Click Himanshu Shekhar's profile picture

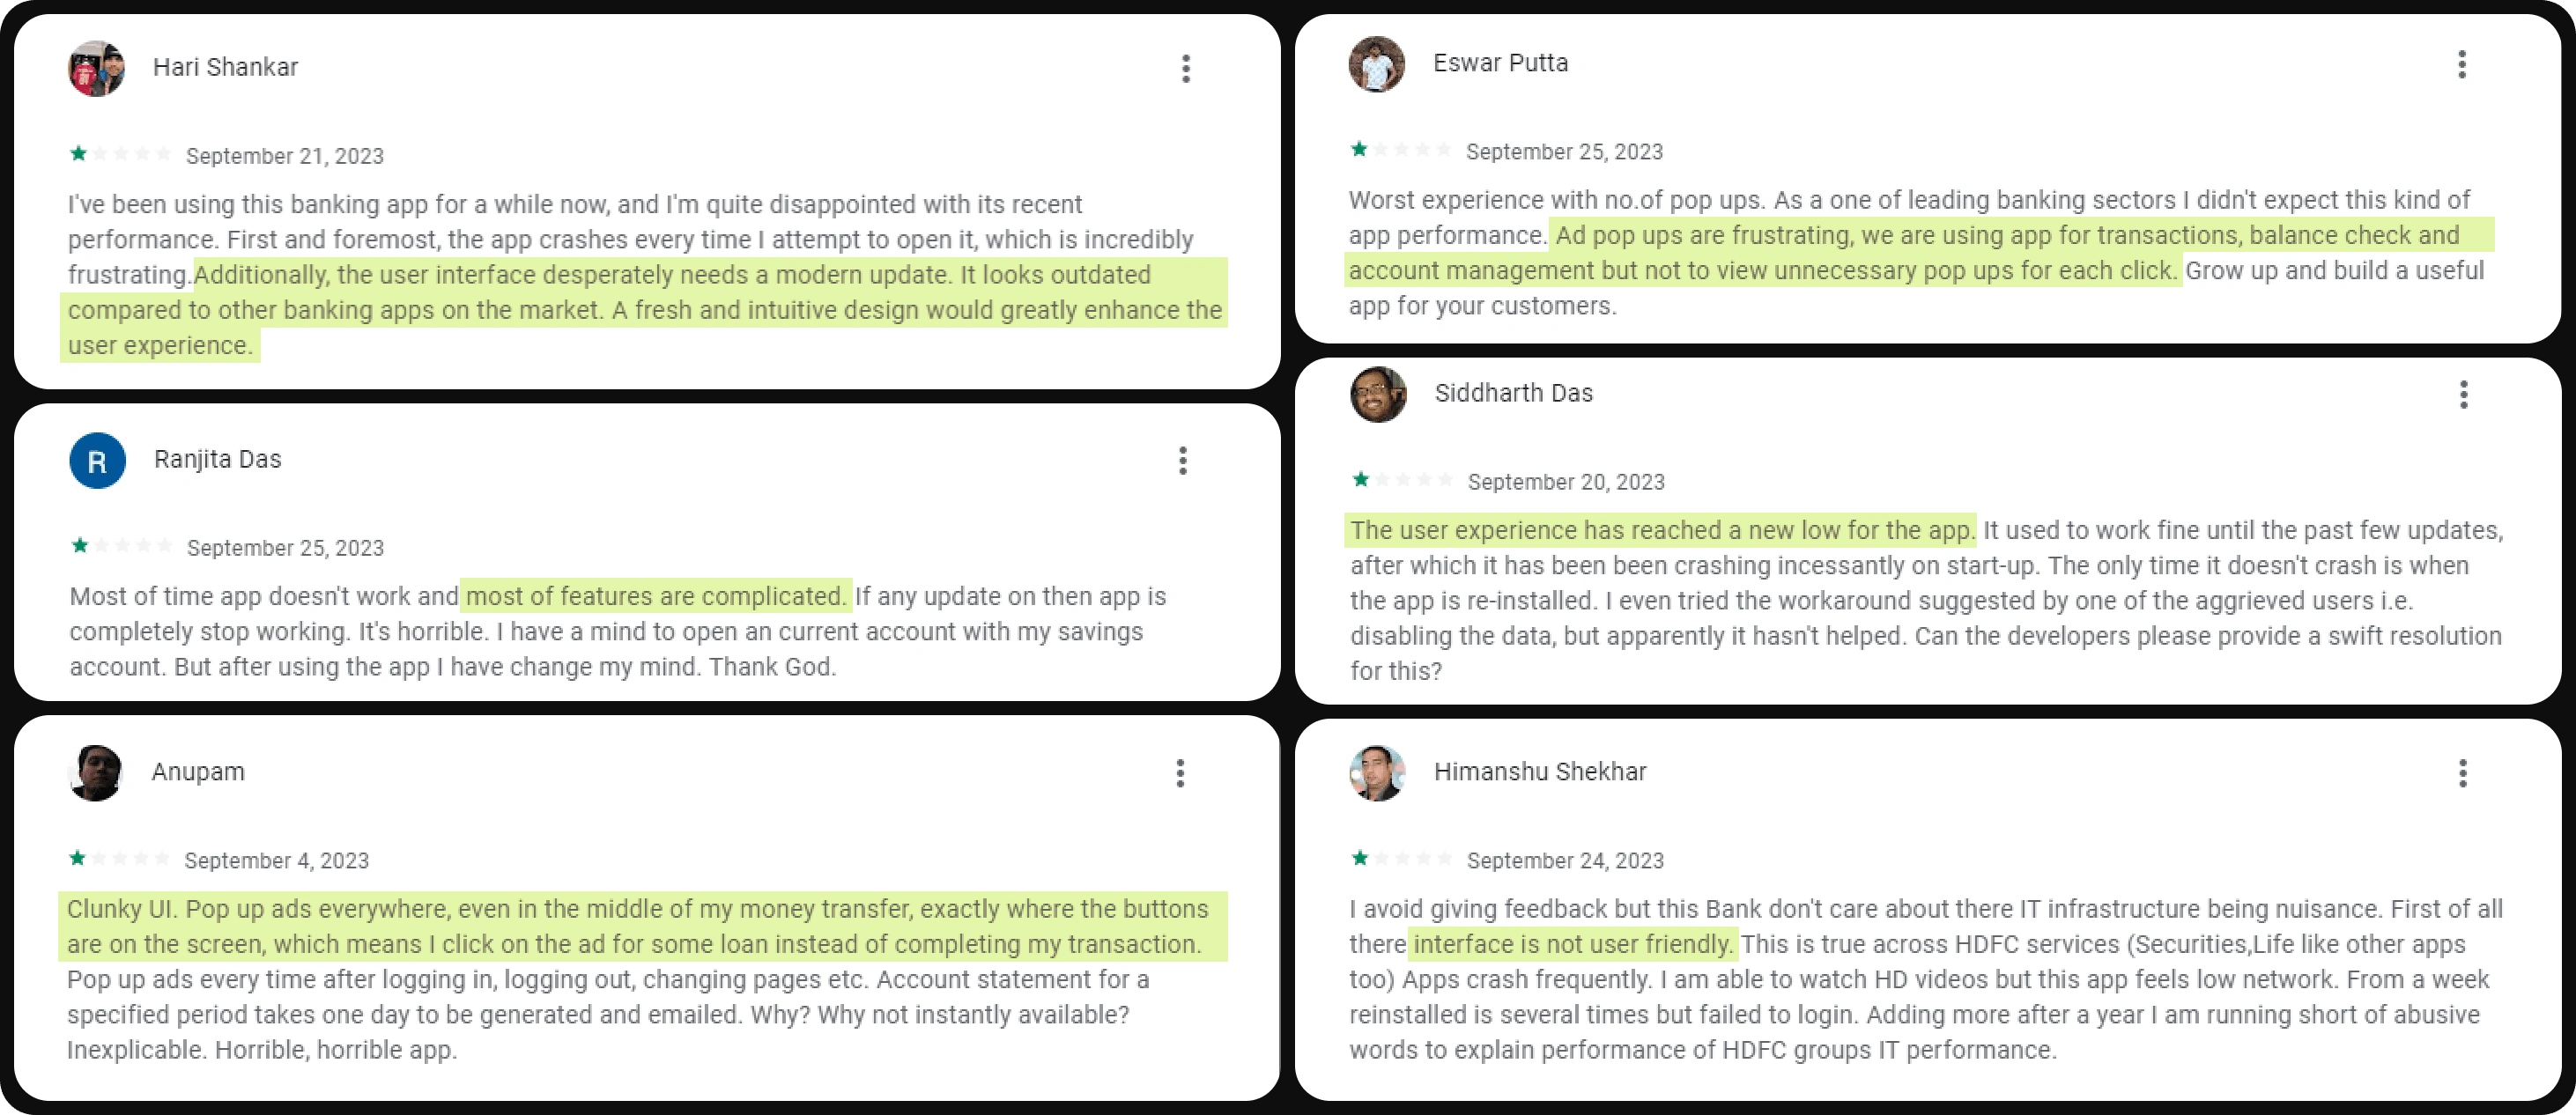point(1377,773)
